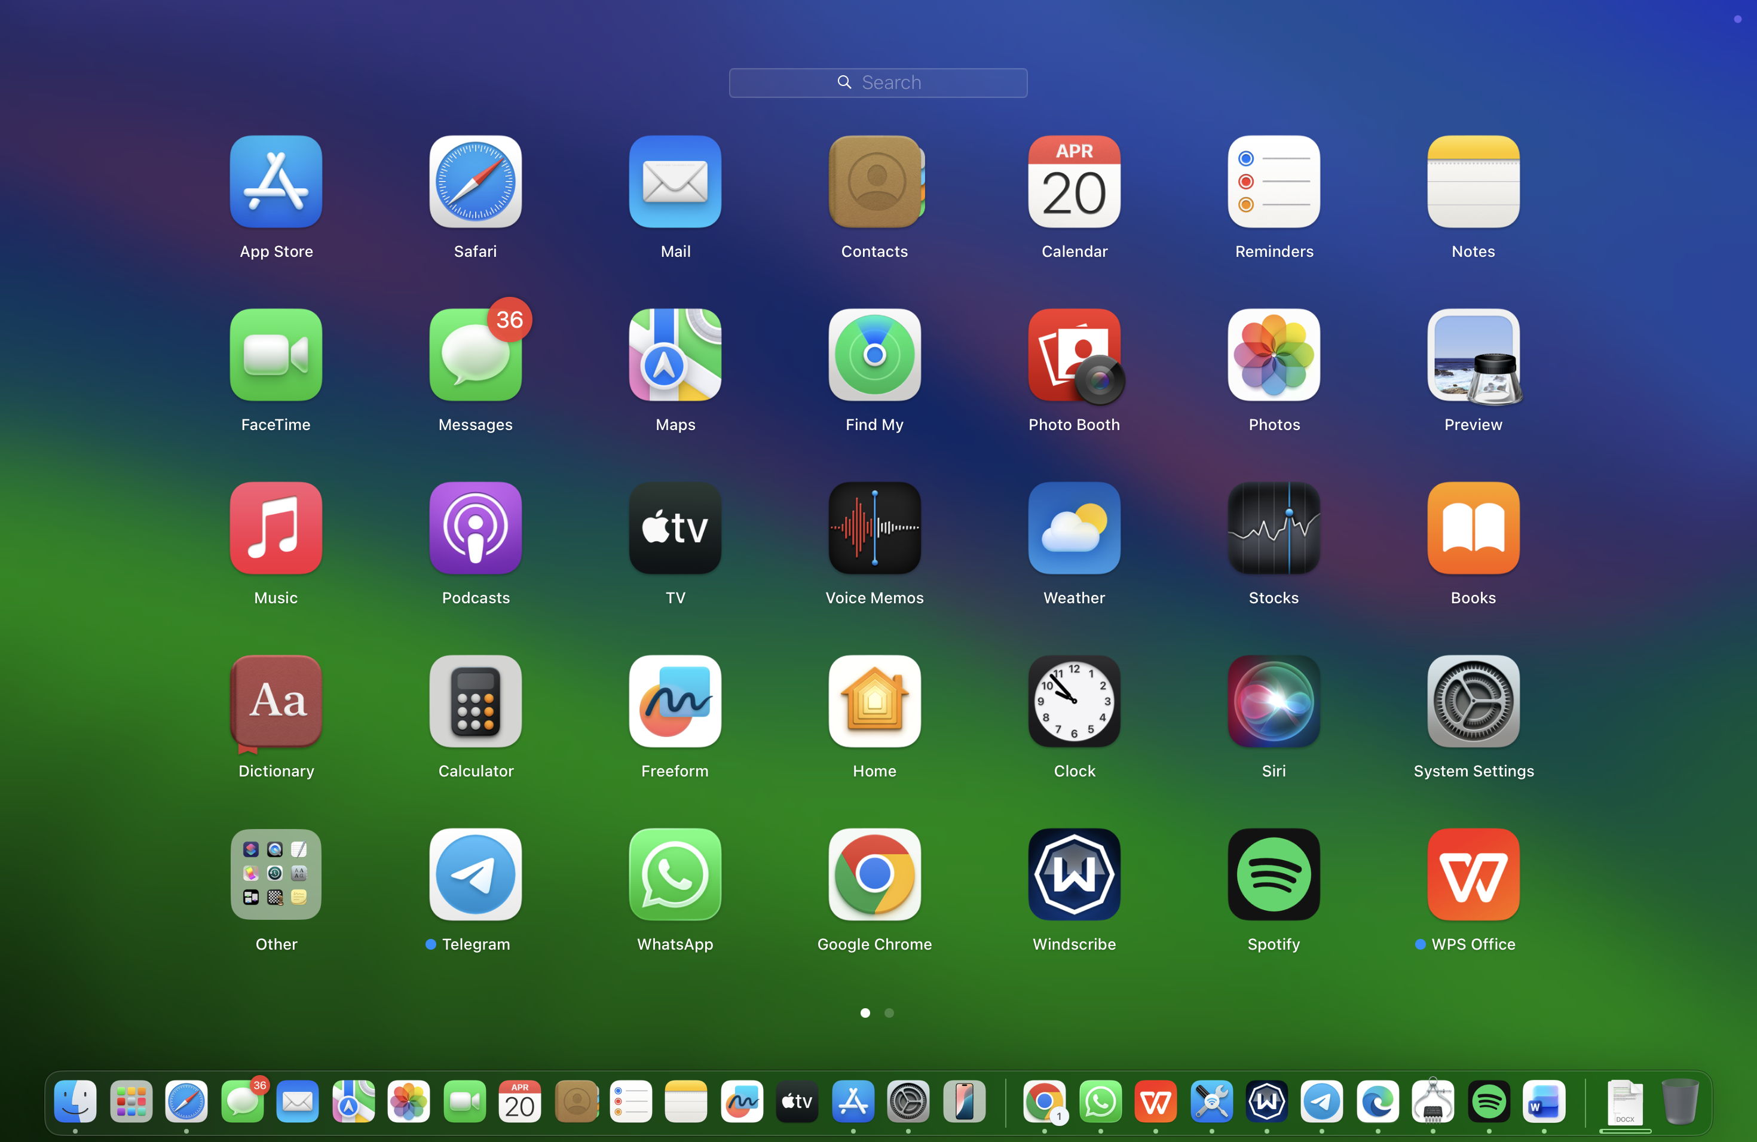This screenshot has width=1757, height=1142.
Task: Open the Stocks app
Action: [1274, 528]
